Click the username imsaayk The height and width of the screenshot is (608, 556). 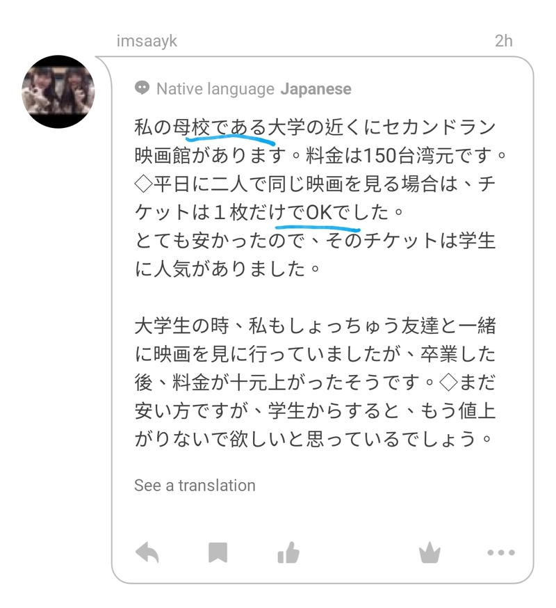[x=147, y=41]
